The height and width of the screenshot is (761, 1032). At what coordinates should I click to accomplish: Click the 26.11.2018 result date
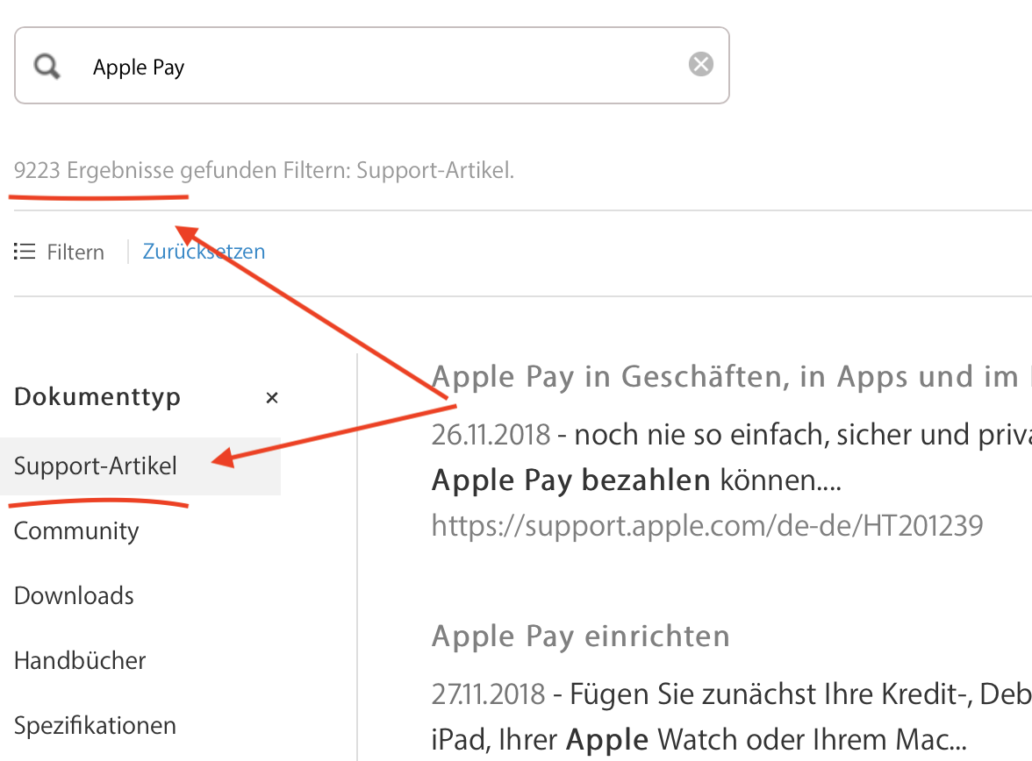[x=491, y=435]
